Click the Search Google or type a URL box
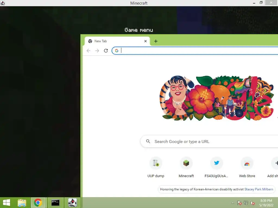 click(x=209, y=141)
